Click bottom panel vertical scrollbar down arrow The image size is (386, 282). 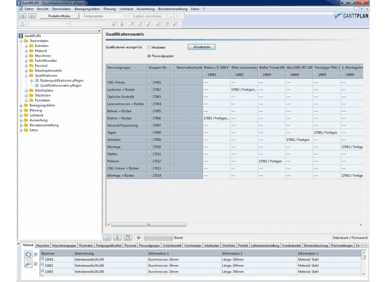coord(363,274)
